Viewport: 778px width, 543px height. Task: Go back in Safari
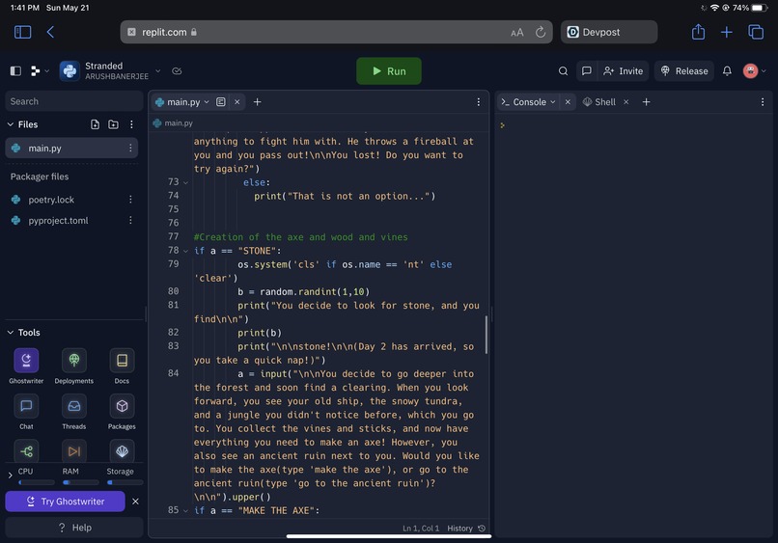pos(50,32)
